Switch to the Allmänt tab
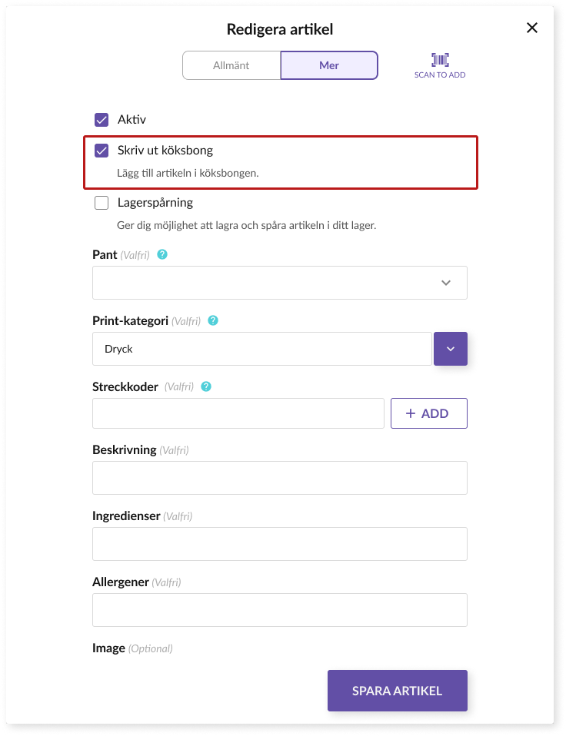Screen dimensions: 566x736 pyautogui.click(x=231, y=65)
